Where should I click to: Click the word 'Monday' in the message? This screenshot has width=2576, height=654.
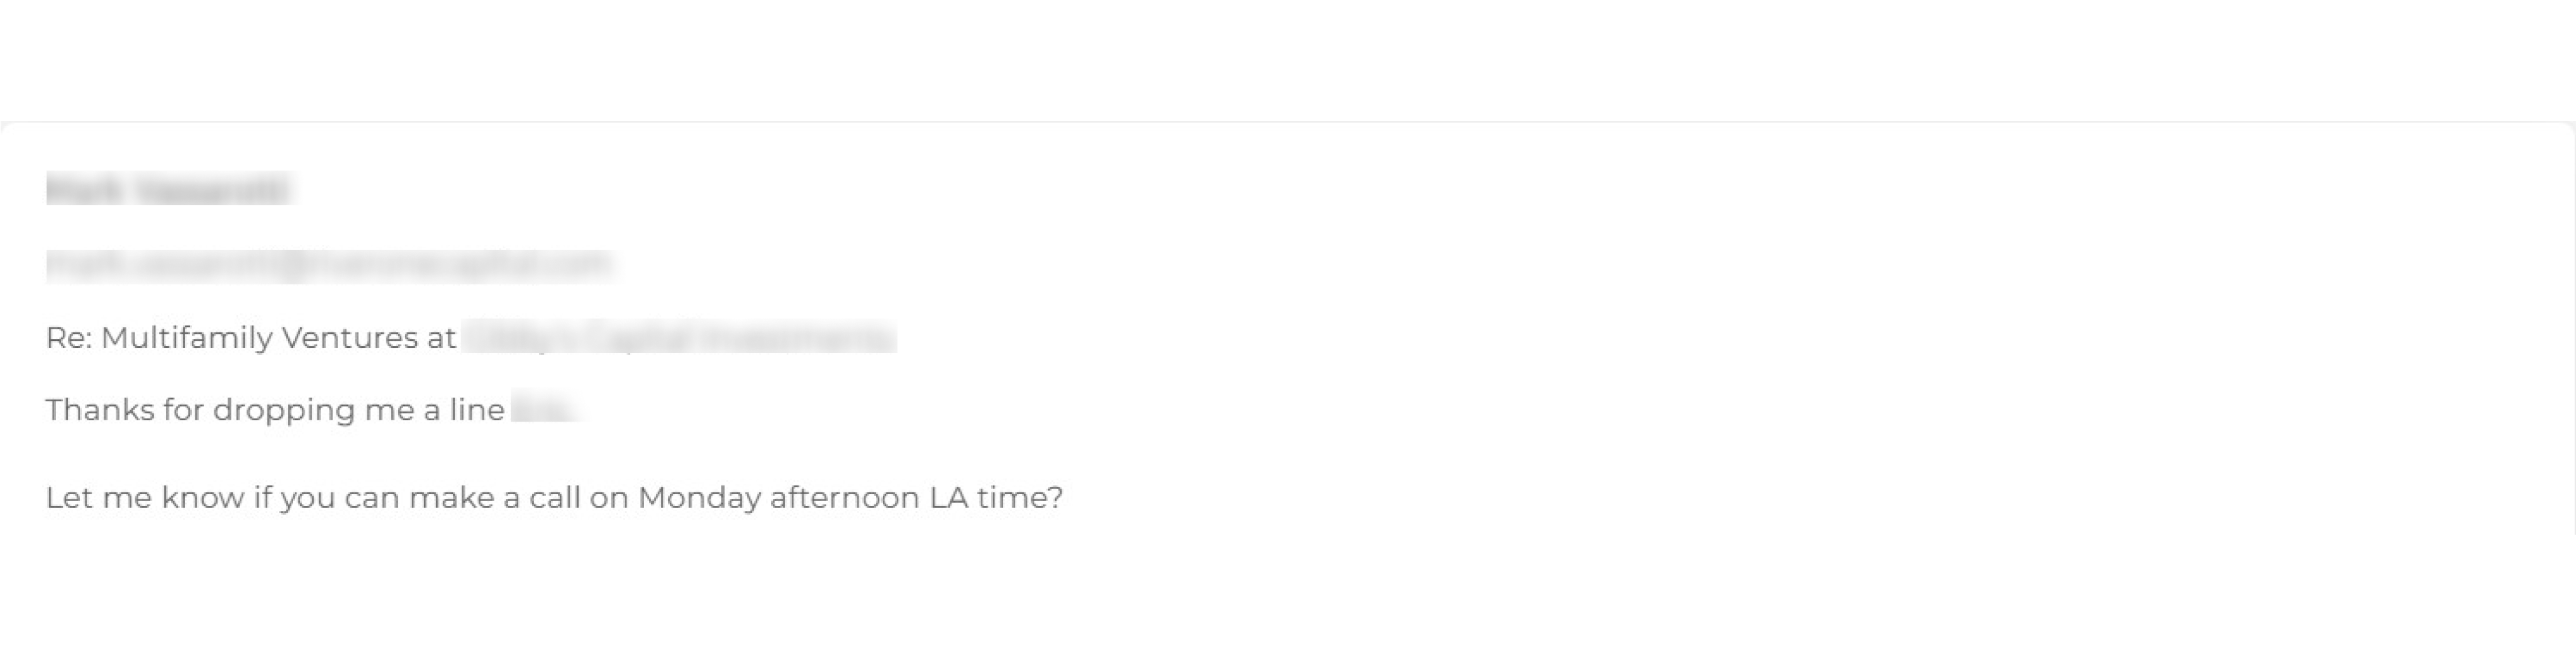[699, 498]
